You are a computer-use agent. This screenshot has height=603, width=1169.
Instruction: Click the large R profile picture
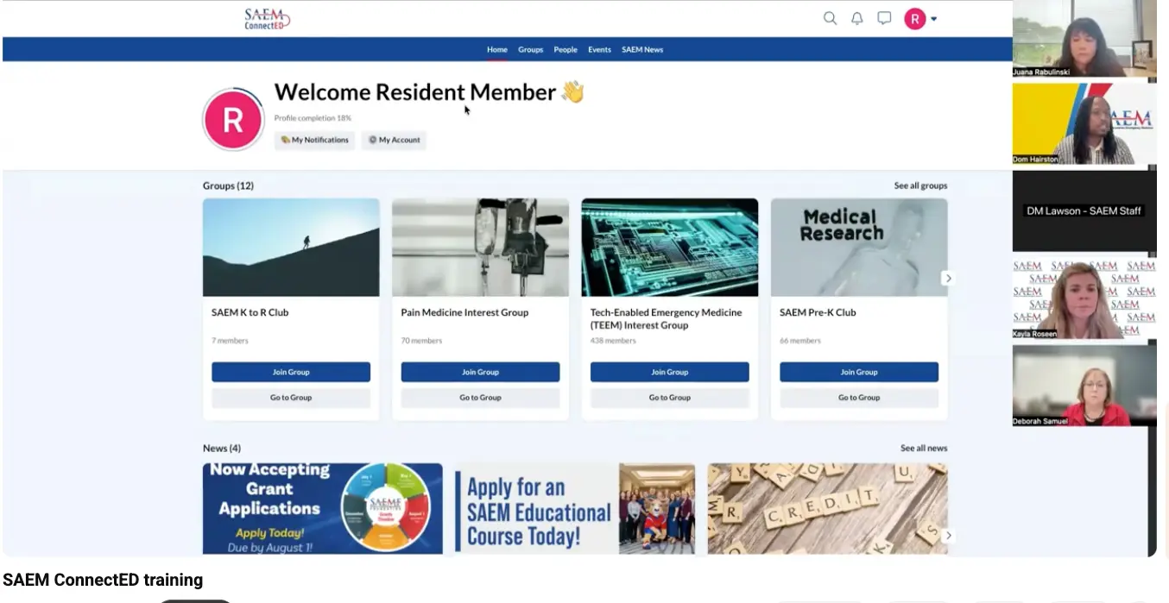click(x=233, y=120)
